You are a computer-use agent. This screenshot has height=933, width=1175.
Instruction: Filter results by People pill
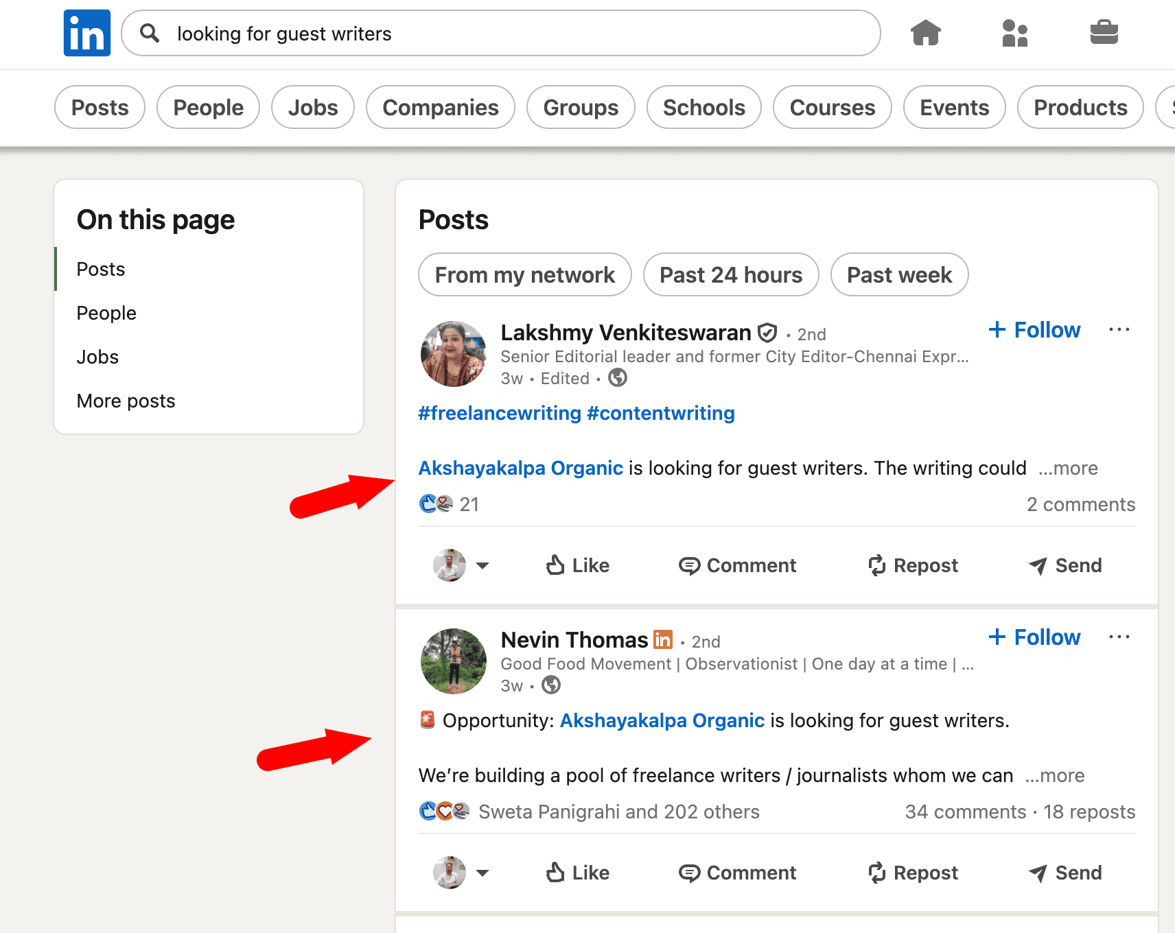pyautogui.click(x=209, y=107)
